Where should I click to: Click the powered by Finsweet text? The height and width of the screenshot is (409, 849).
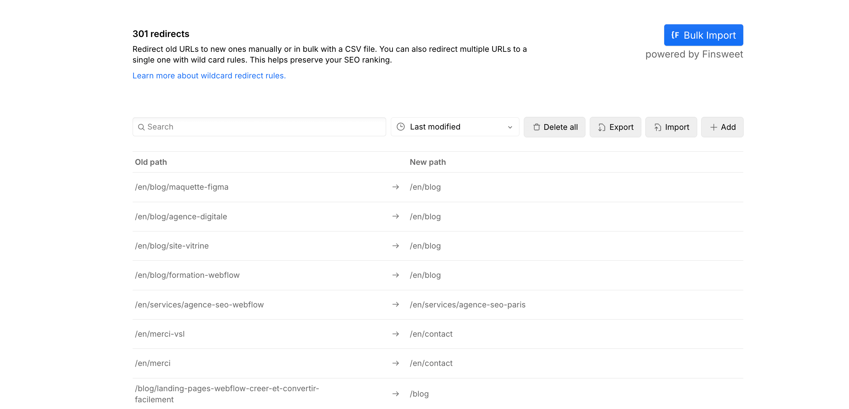coord(694,54)
